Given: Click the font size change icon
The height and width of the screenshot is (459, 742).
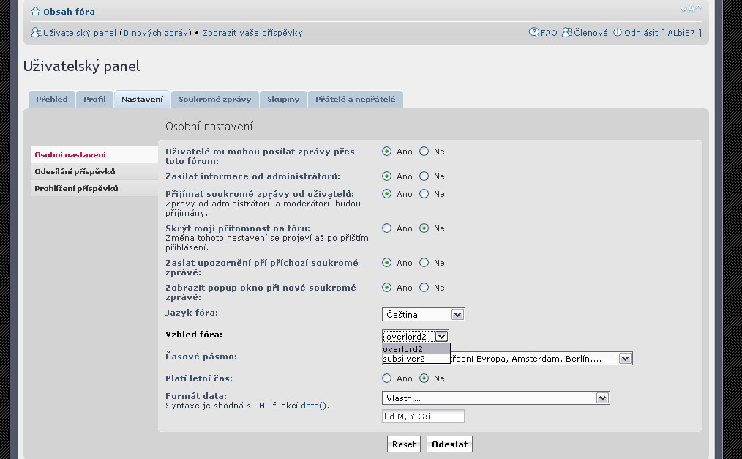Looking at the screenshot, I should (x=690, y=10).
